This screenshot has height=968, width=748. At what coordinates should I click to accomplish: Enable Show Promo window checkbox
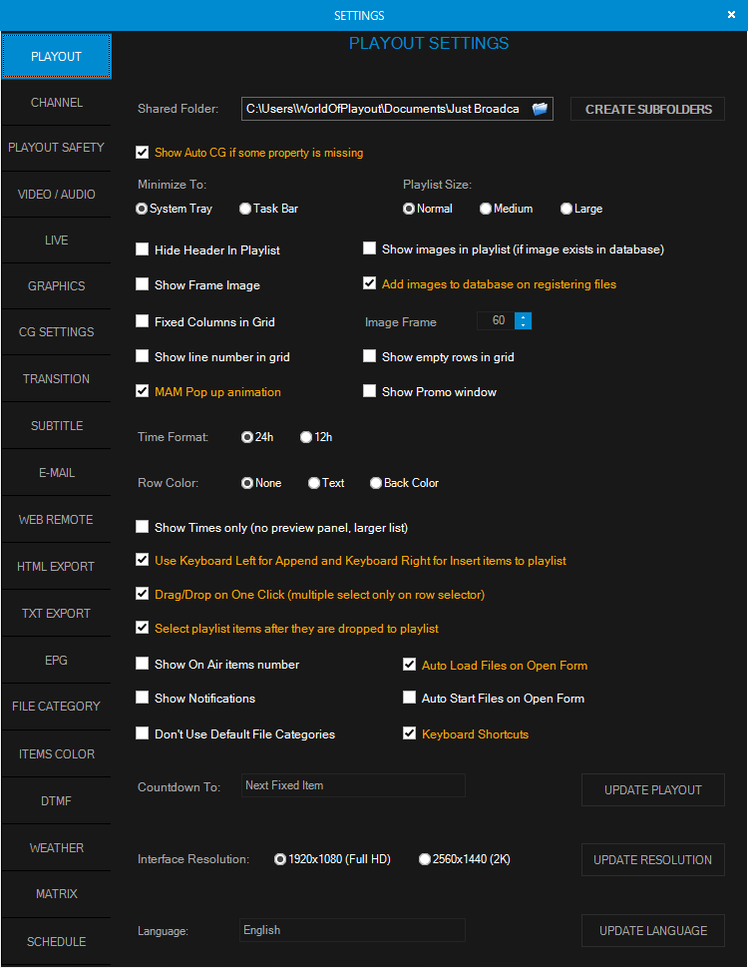370,392
